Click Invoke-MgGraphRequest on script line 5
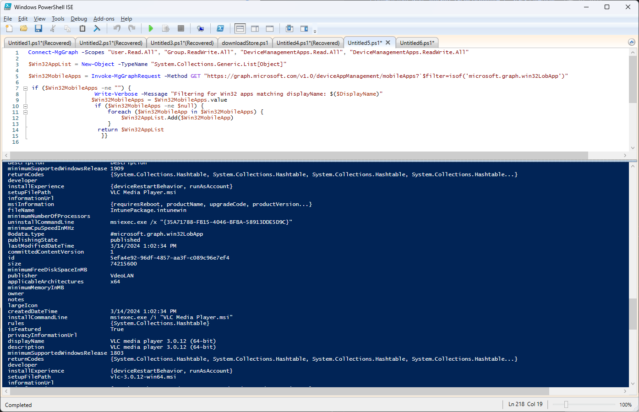 pyautogui.click(x=126, y=76)
